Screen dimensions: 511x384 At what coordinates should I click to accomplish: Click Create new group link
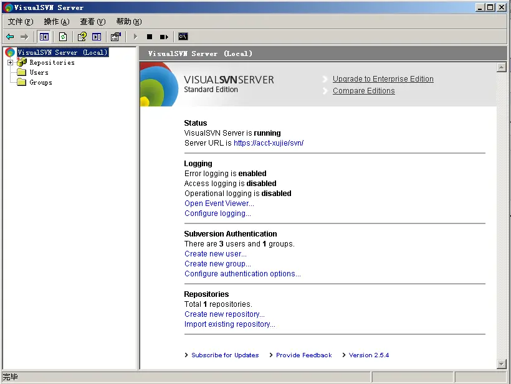pos(217,264)
